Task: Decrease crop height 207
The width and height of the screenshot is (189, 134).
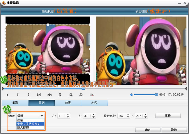Action: coord(145,117)
